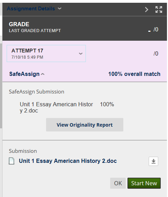Click the Attempt 17 score out of 0
Image resolution: width=168 pixels, height=197 pixels.
point(156,53)
